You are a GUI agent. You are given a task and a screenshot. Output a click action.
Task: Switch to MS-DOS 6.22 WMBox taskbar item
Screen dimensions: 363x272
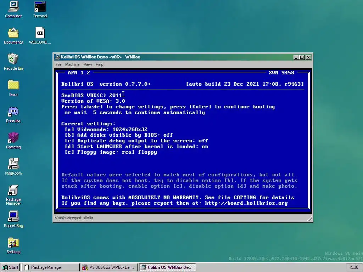(x=109, y=267)
